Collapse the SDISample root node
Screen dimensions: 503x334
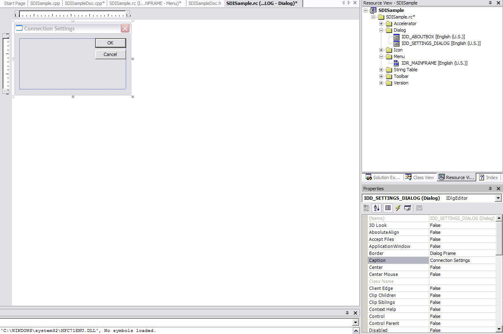pos(366,10)
